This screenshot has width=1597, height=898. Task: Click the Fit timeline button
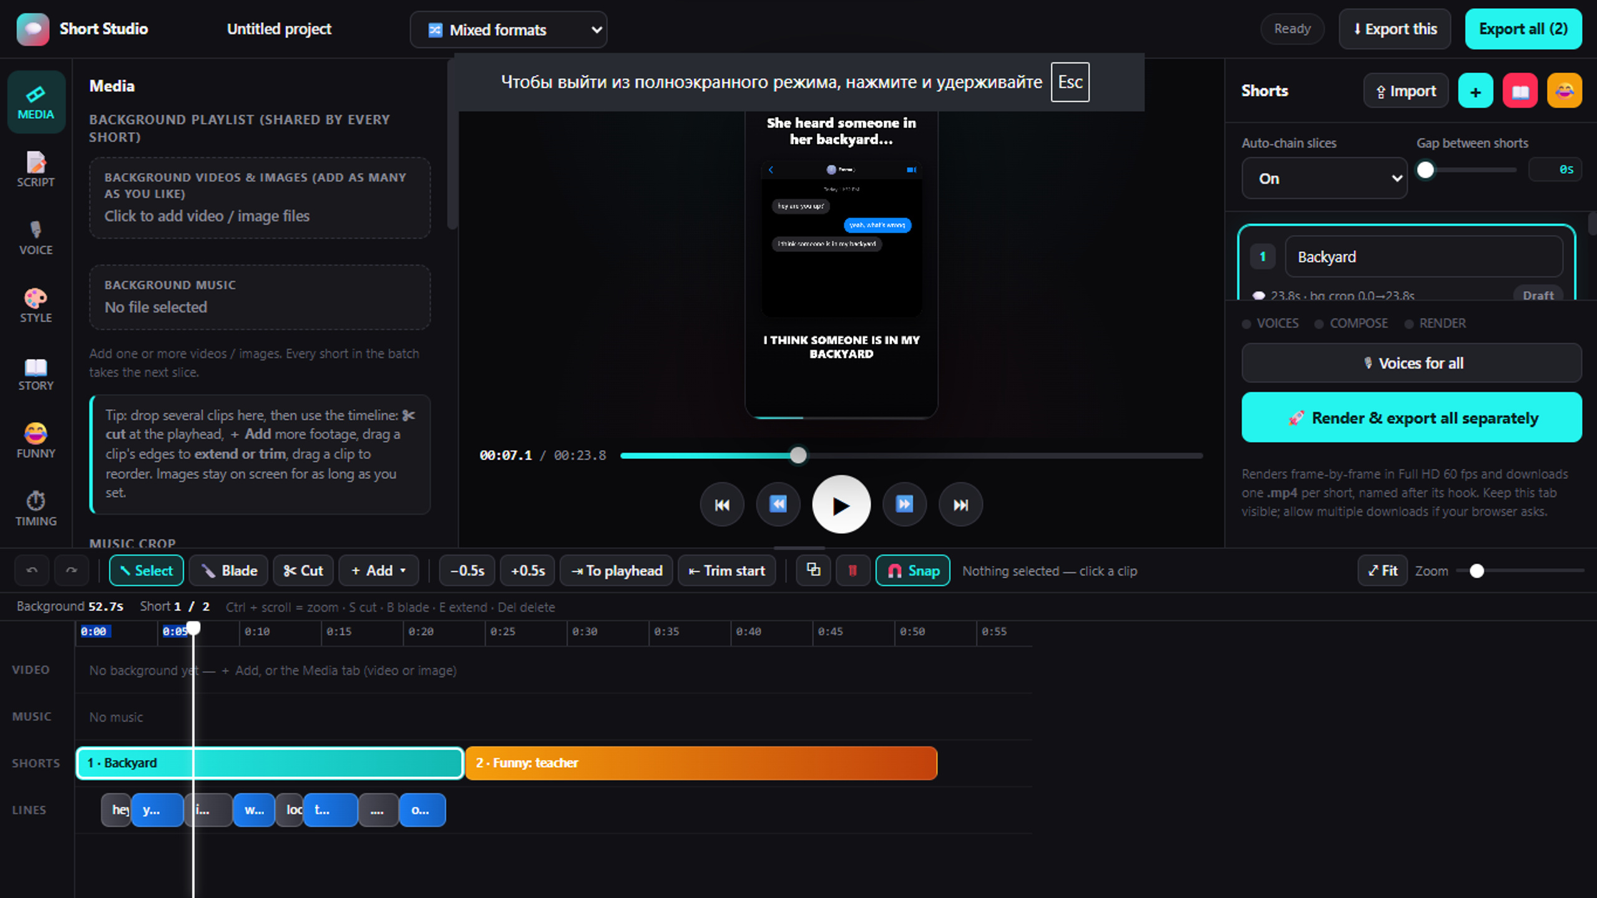[x=1382, y=571]
